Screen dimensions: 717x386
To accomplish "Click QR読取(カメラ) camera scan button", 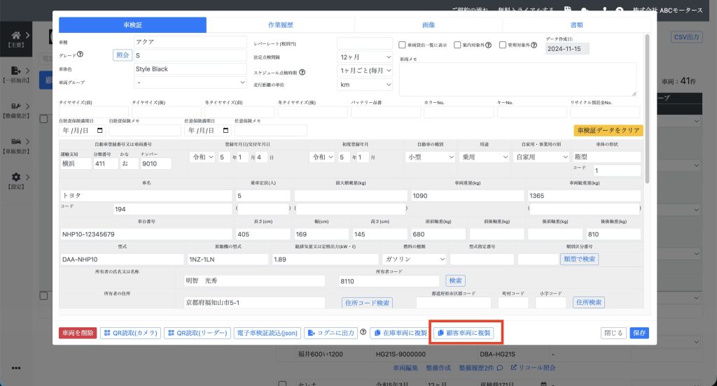I will 130,333.
